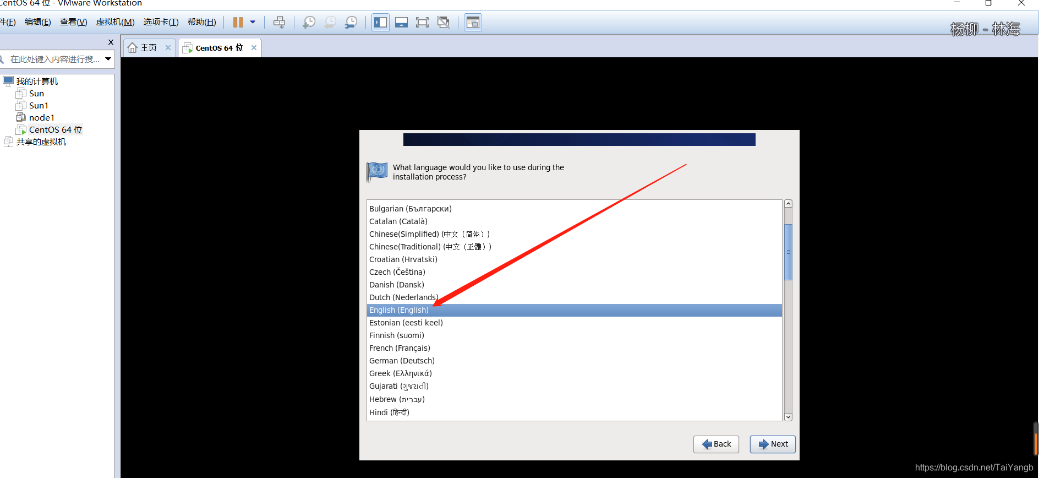Select English (English) language row
Image resolution: width=1039 pixels, height=478 pixels.
point(574,310)
